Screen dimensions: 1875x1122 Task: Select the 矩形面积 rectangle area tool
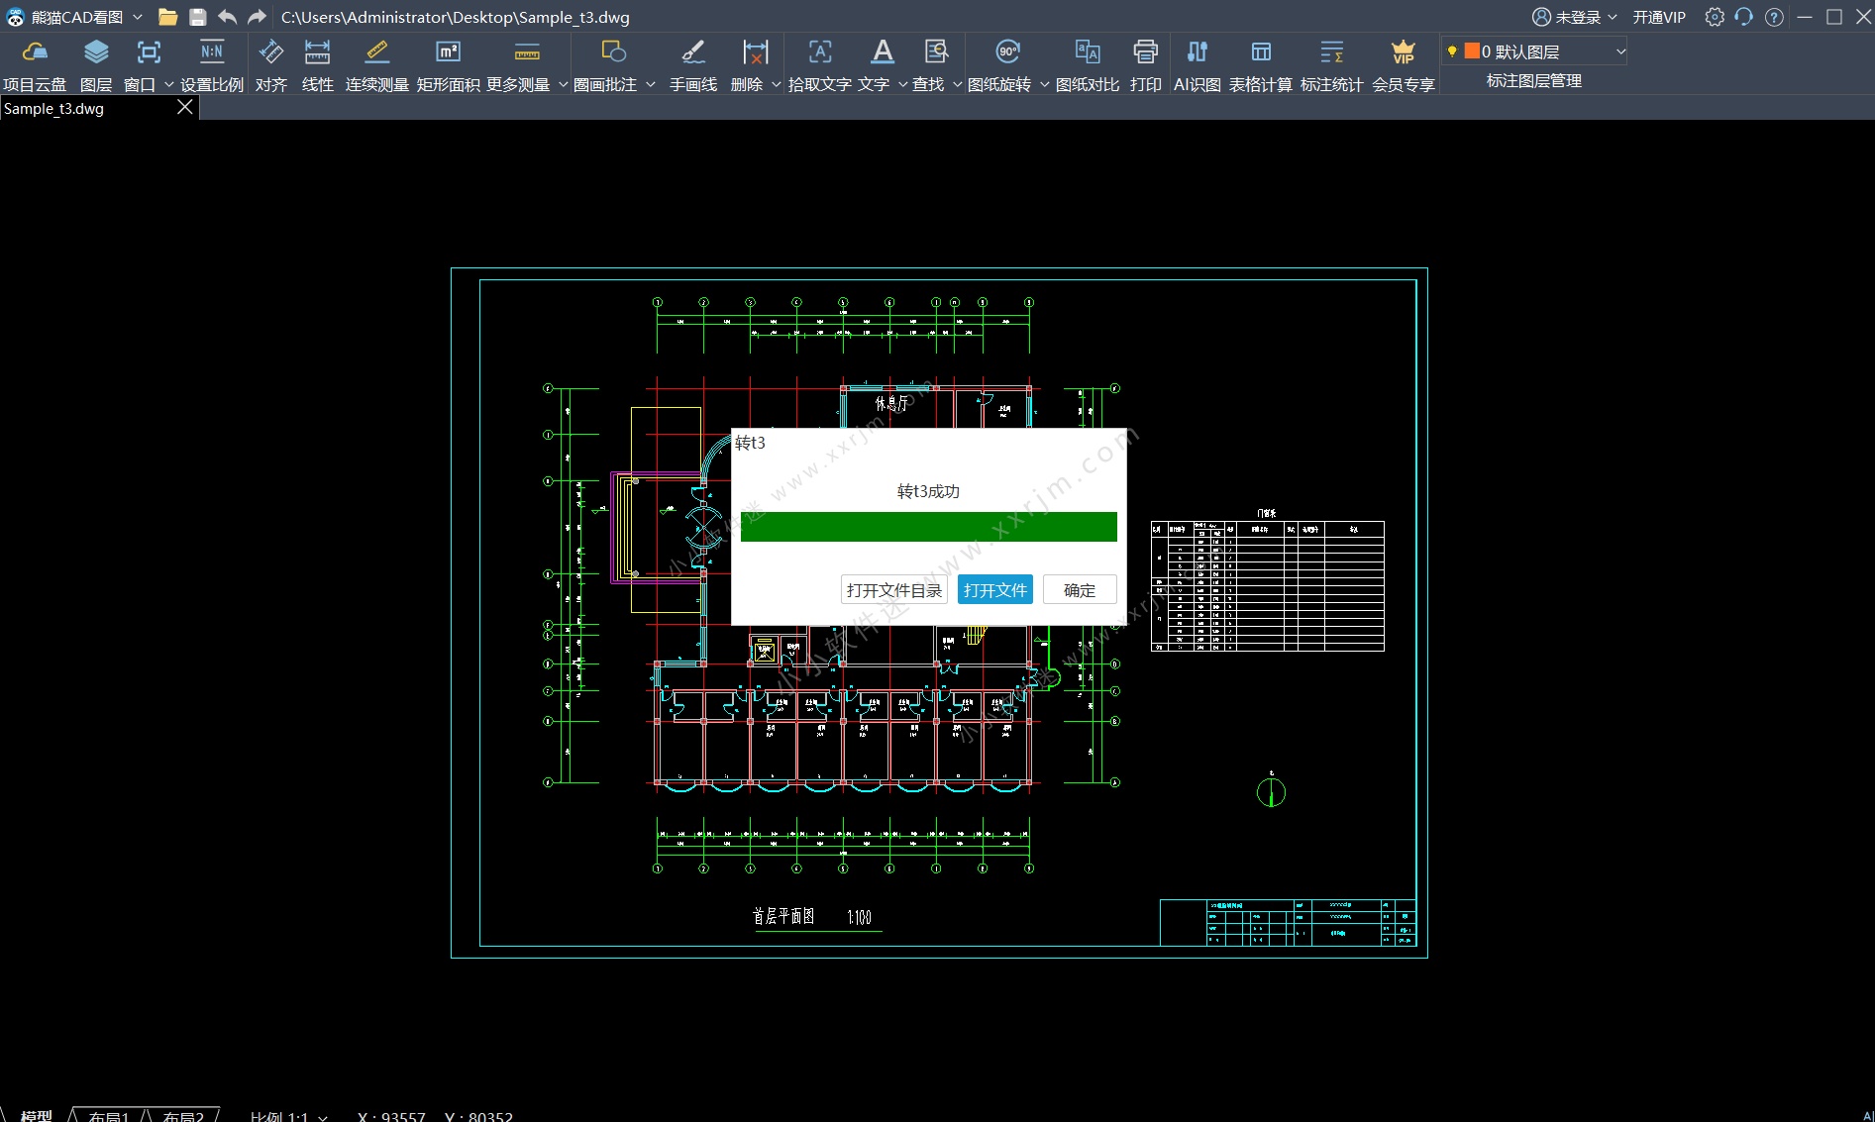click(448, 65)
